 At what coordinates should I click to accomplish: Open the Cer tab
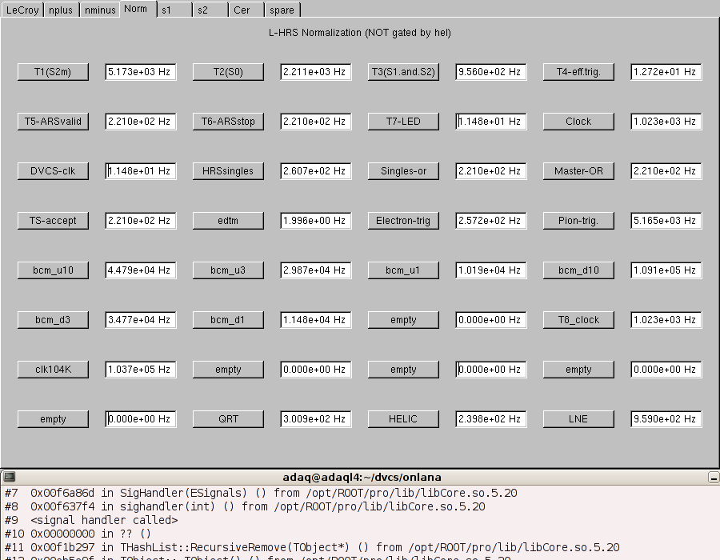(246, 10)
